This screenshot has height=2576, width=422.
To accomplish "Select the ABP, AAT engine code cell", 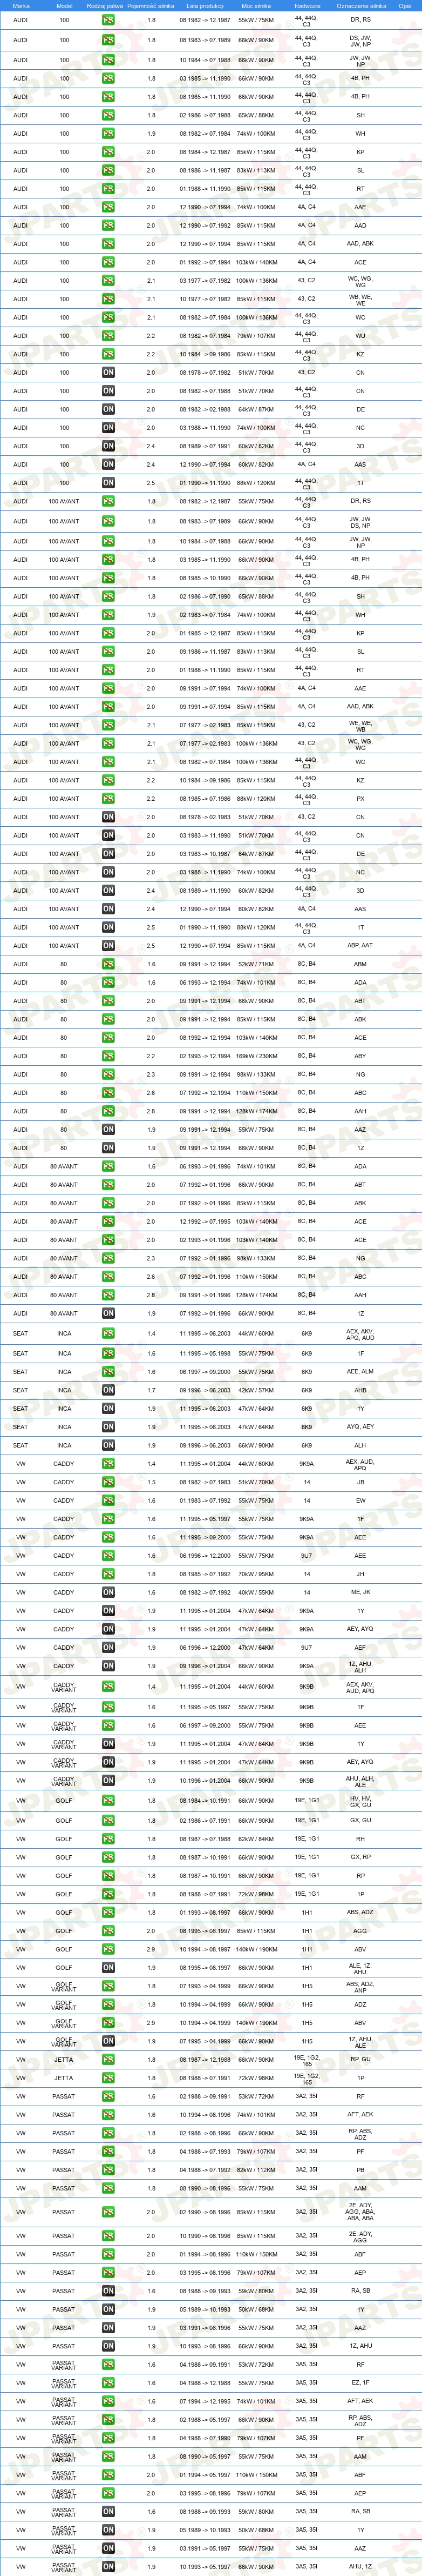I will point(360,945).
